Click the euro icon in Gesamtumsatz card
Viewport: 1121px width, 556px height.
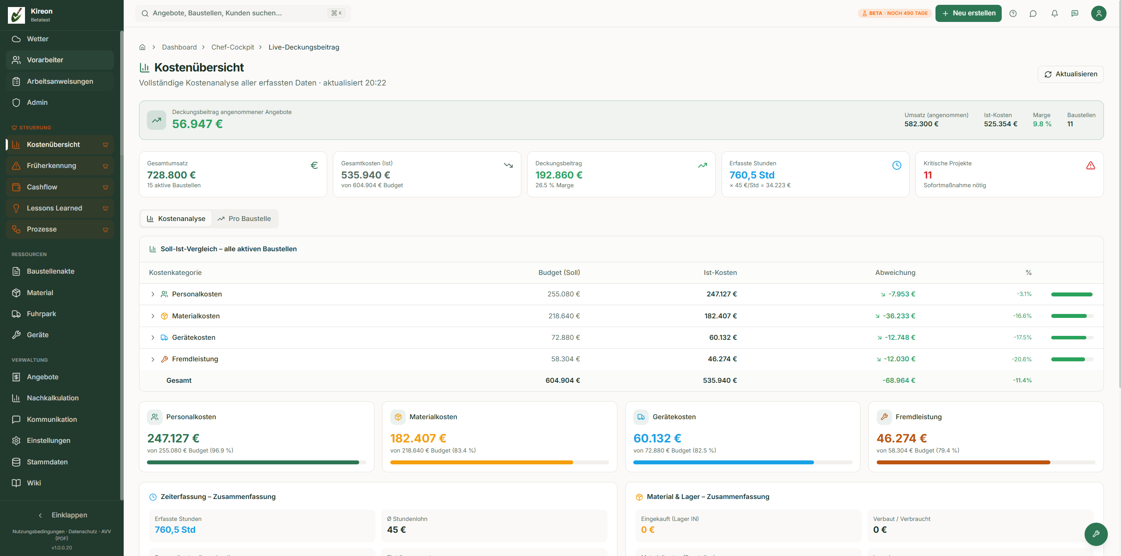click(314, 165)
